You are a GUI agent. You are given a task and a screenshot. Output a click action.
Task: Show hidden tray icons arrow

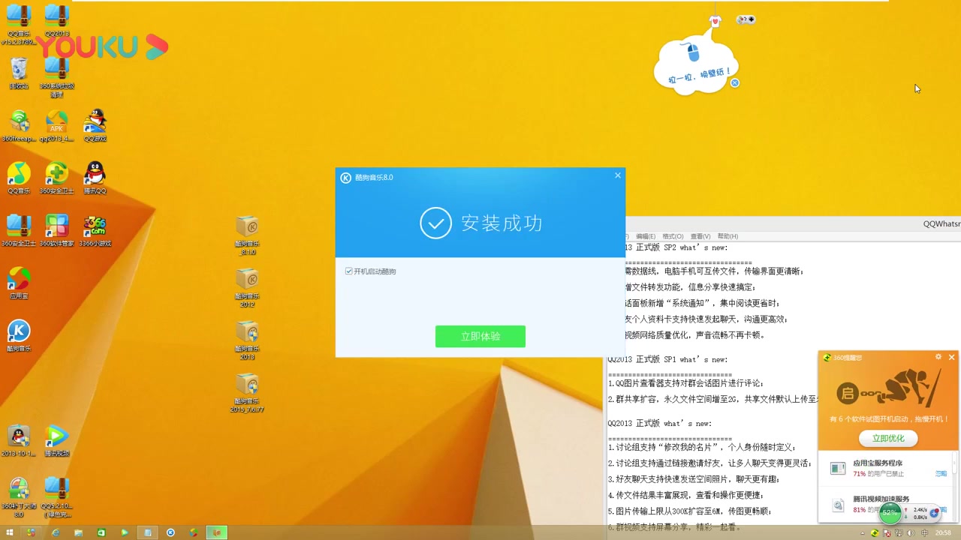[x=863, y=532]
